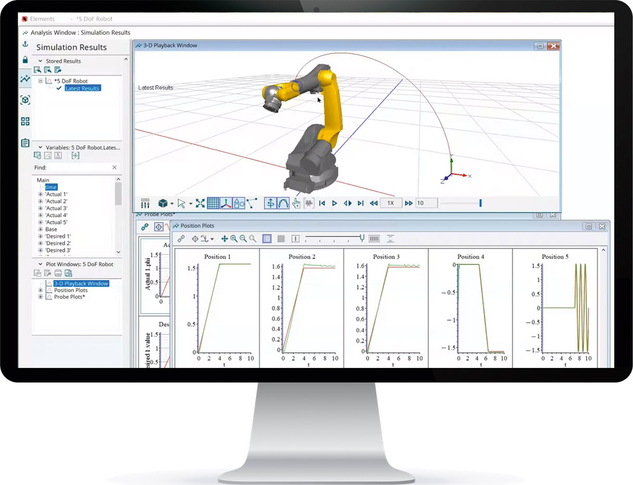The width and height of the screenshot is (633, 485).
Task: Expand the 'Actual 1' variable node
Action: [x=41, y=194]
